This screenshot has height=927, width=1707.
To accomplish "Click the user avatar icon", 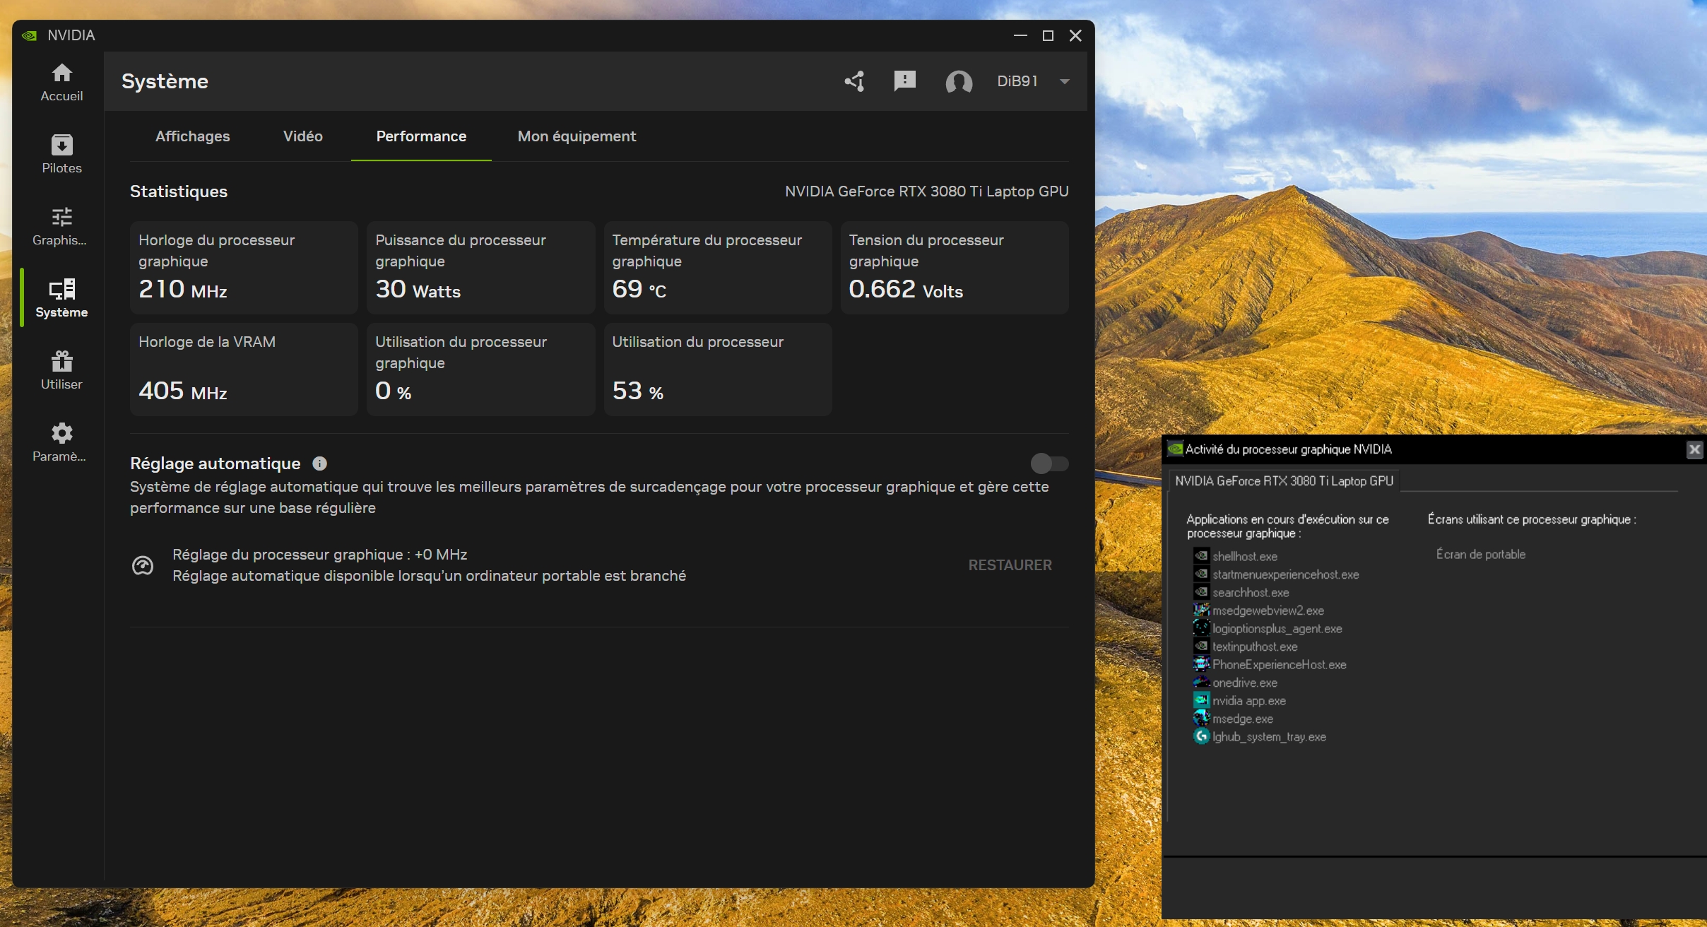I will tap(959, 82).
